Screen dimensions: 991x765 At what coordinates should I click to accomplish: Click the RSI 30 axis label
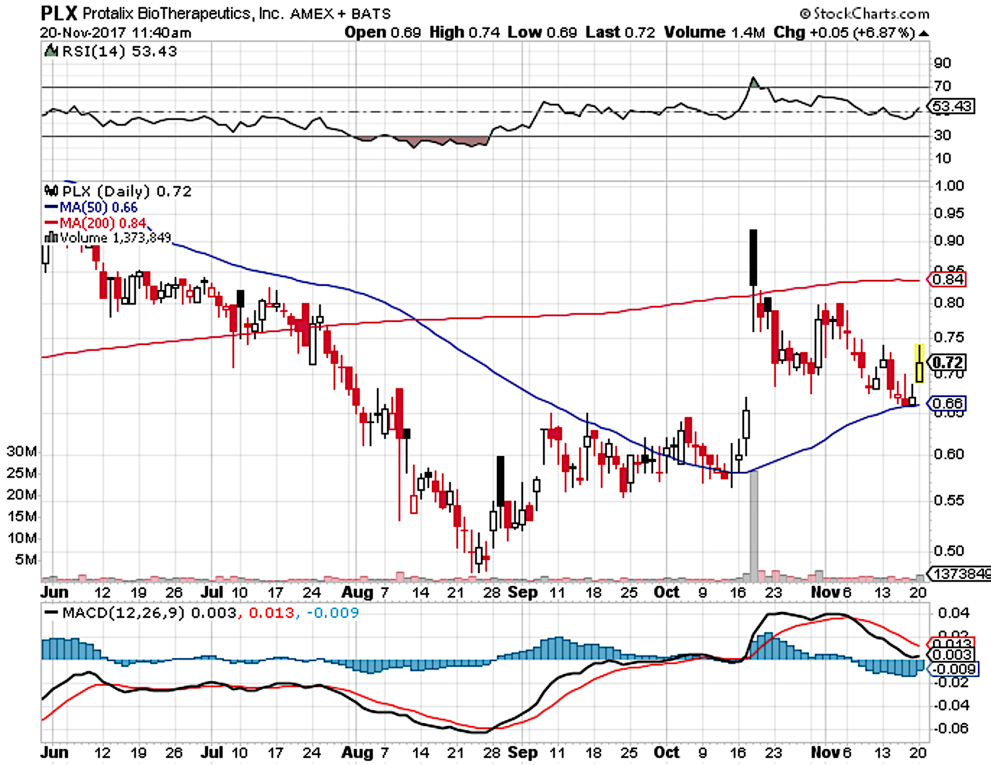[942, 135]
